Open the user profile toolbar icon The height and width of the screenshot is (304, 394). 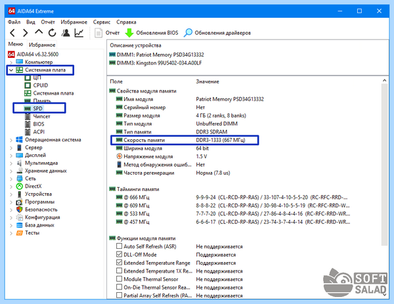pyautogui.click(x=66, y=33)
